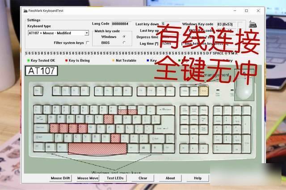
Task: Open the About dialog
Action: (170, 178)
